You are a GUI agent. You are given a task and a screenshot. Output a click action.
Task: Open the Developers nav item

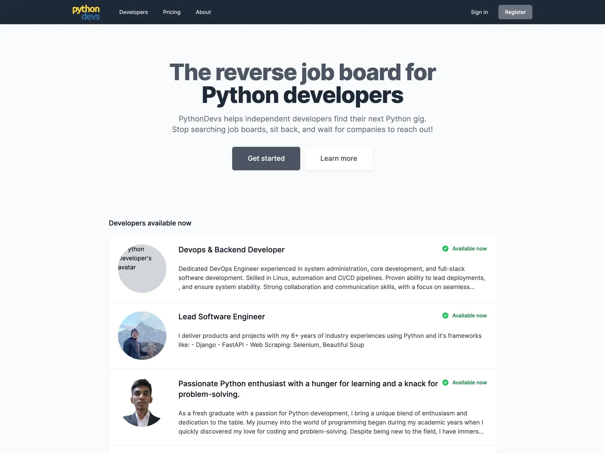pos(133,12)
